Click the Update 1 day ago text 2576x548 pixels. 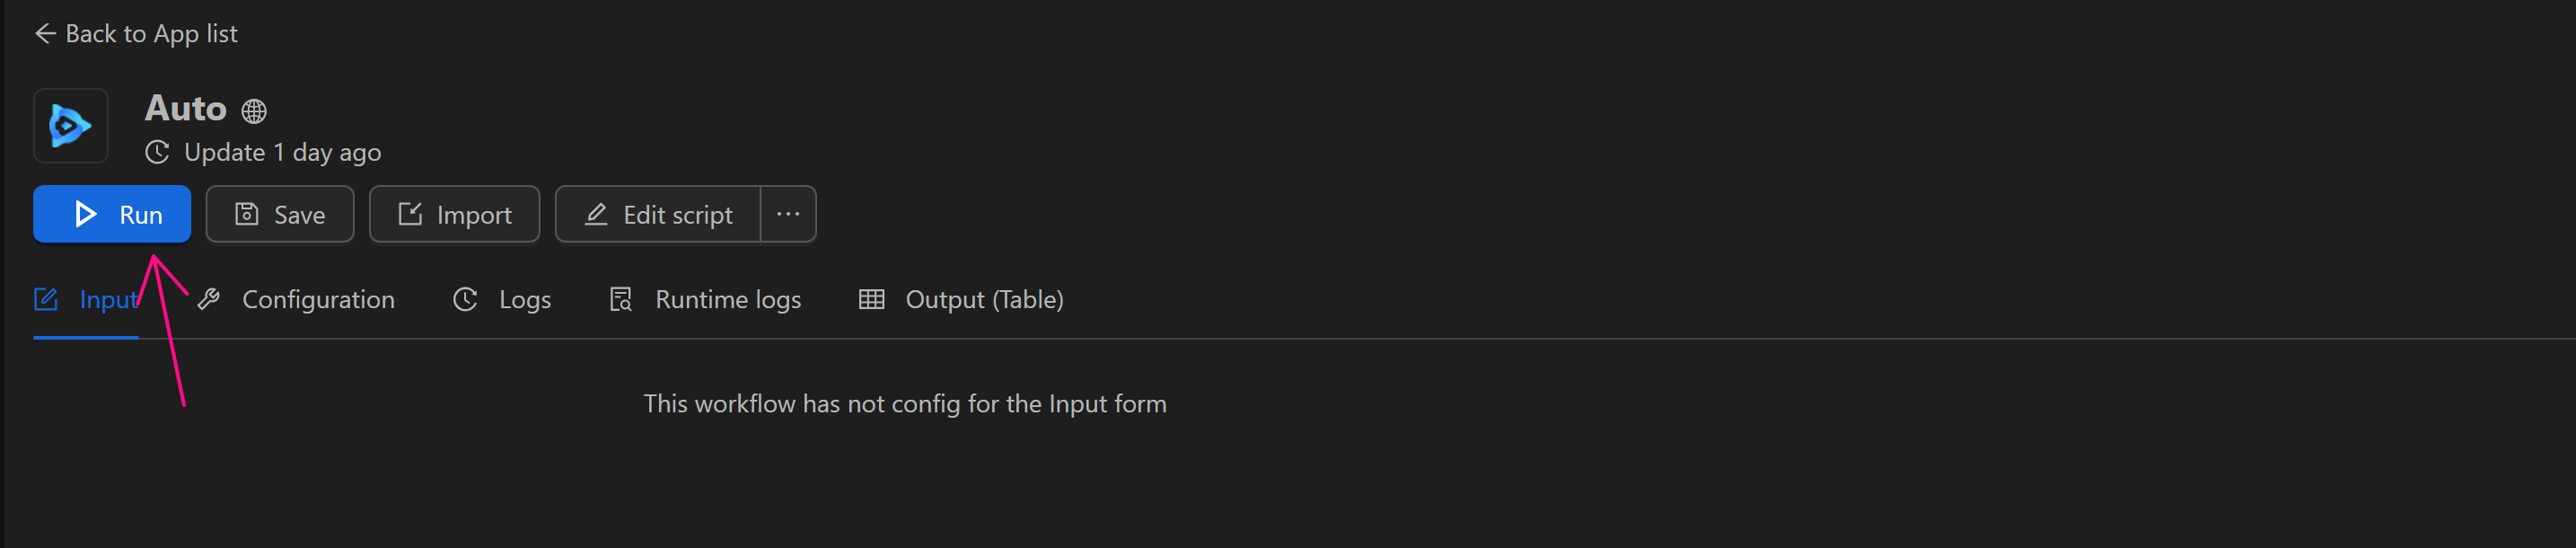(x=282, y=153)
